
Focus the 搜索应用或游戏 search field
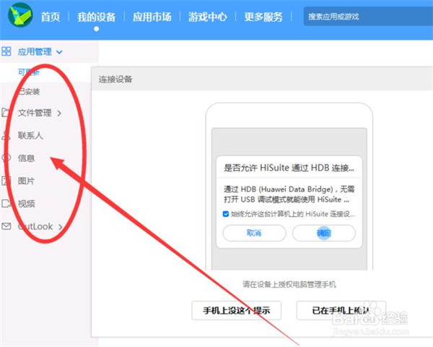[368, 17]
